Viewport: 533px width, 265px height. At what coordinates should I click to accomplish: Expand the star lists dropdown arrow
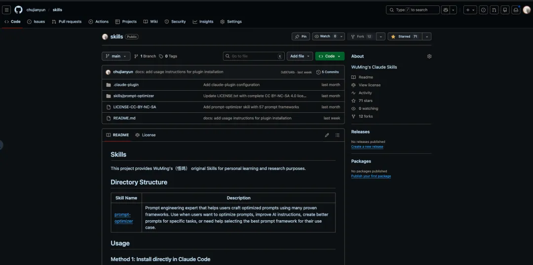pos(427,36)
